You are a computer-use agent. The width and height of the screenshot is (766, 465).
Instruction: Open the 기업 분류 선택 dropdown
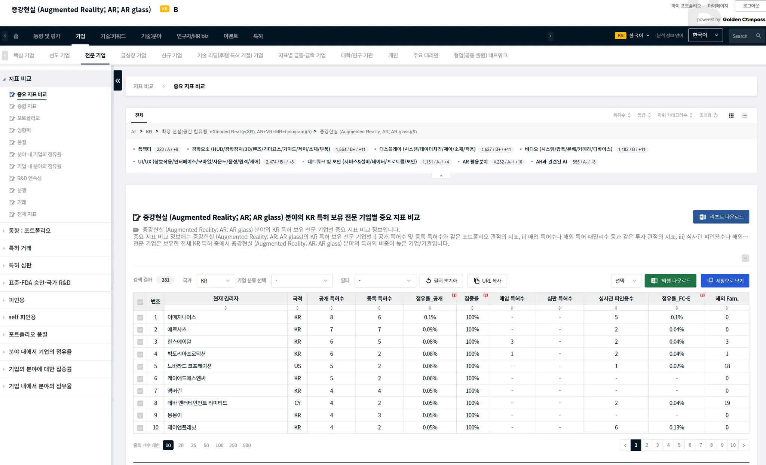coord(301,281)
